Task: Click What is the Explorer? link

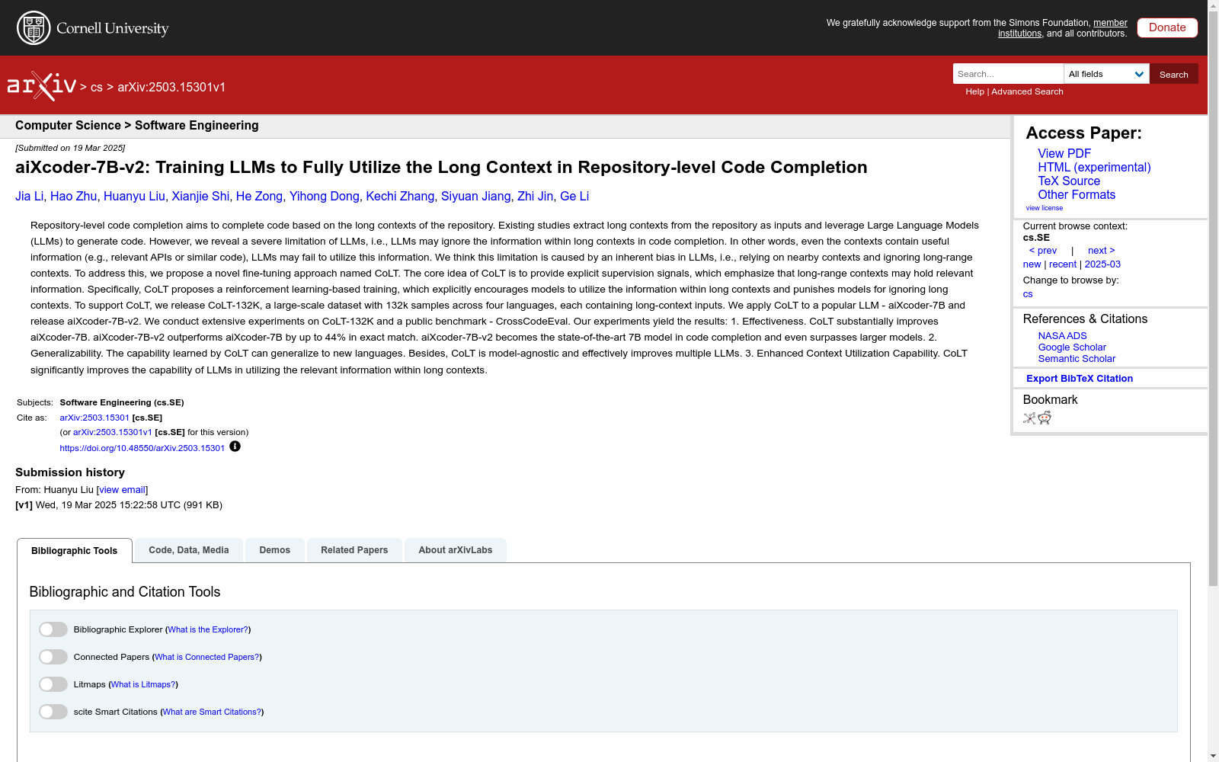Action: click(208, 629)
